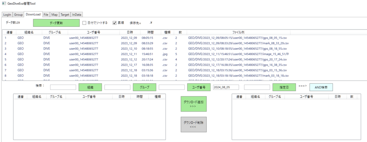Screen dimensions: 367x142
Task: Click file path ending mark_03_18_18.csv
Action: click(x=238, y=76)
